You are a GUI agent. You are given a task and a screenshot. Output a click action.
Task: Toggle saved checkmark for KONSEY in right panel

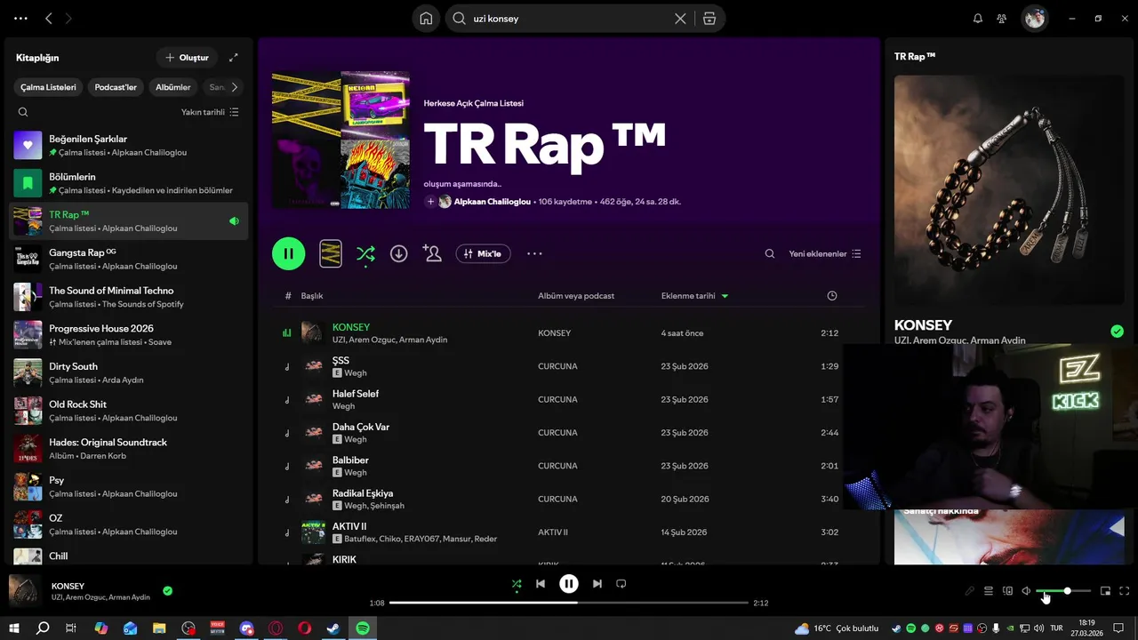click(1117, 332)
